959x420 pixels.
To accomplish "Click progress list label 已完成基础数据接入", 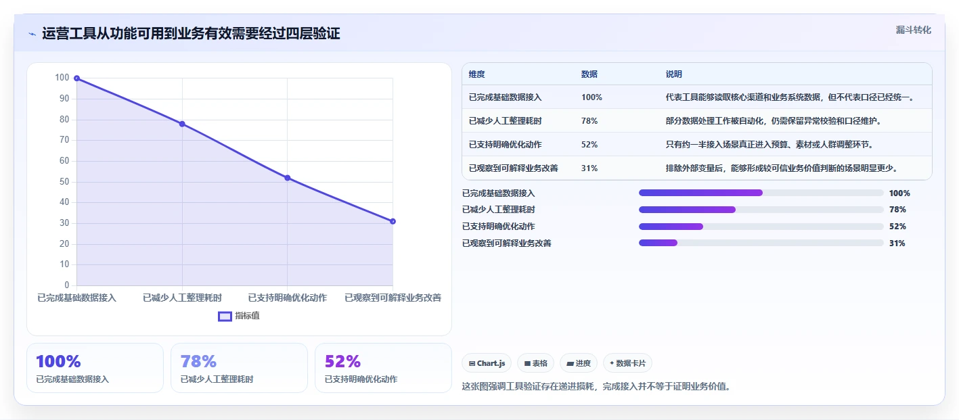I will pyautogui.click(x=499, y=193).
